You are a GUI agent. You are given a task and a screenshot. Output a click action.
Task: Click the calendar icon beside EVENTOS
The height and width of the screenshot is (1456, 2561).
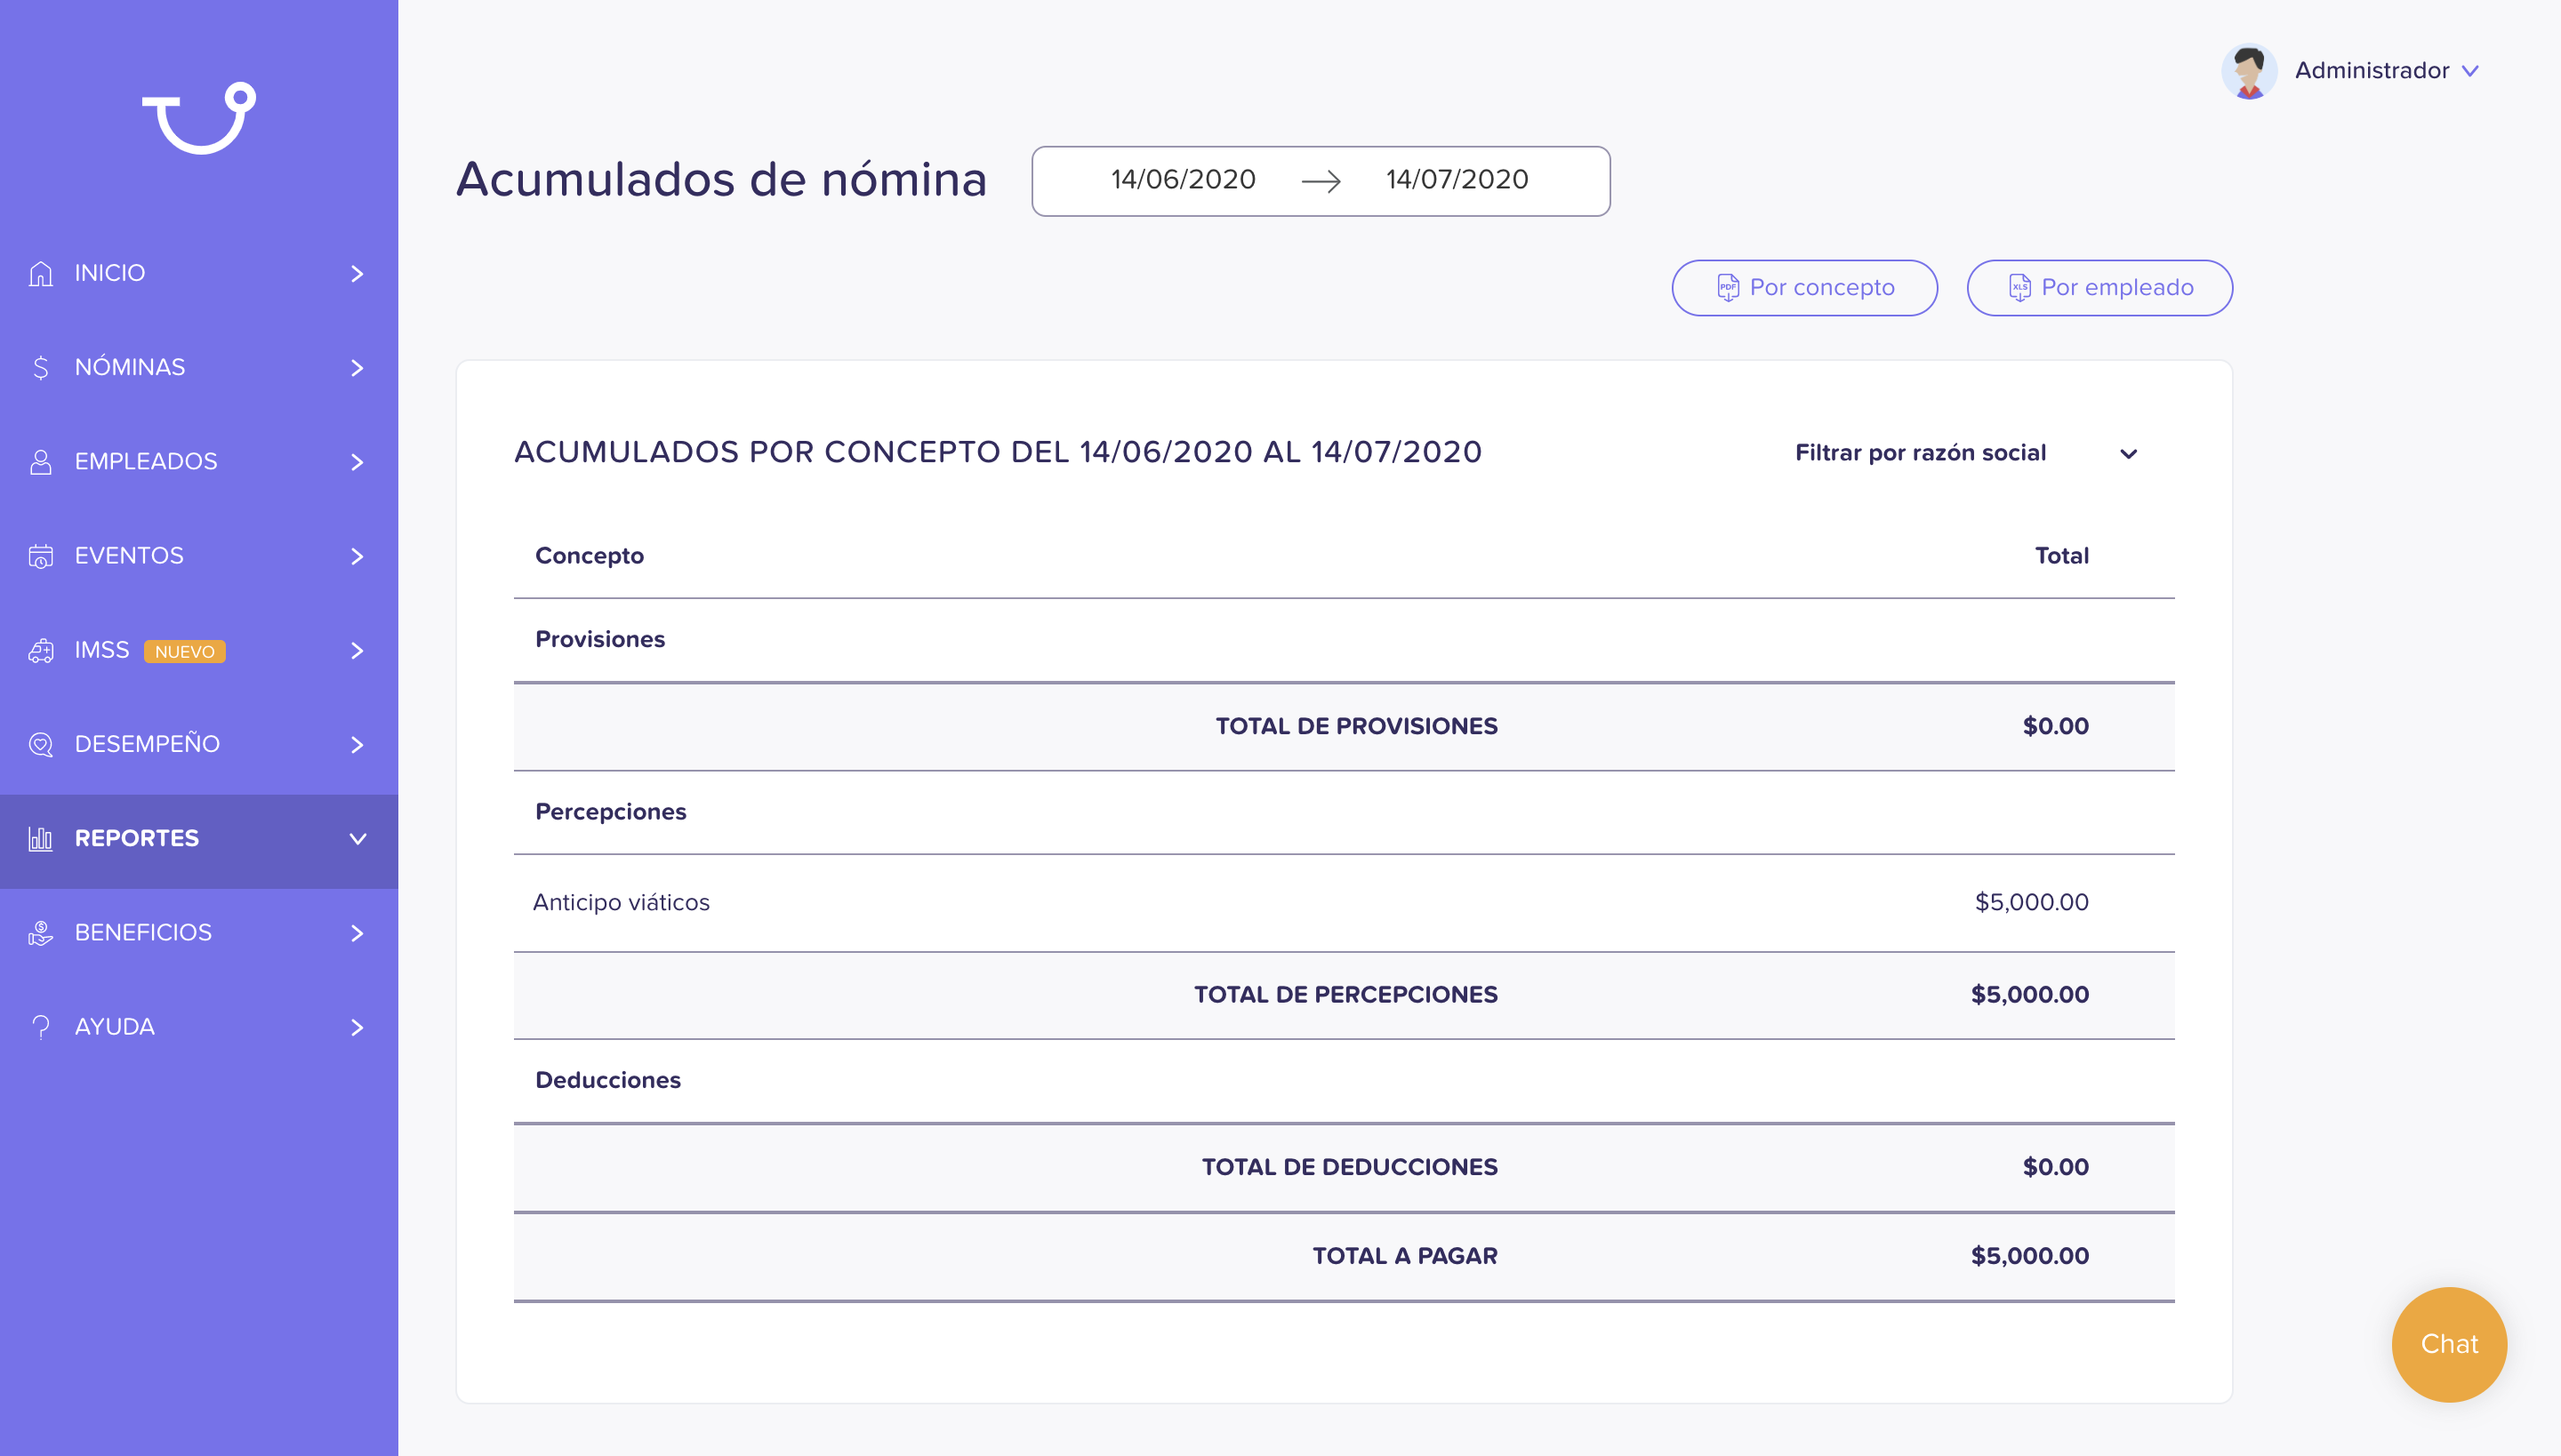(41, 556)
